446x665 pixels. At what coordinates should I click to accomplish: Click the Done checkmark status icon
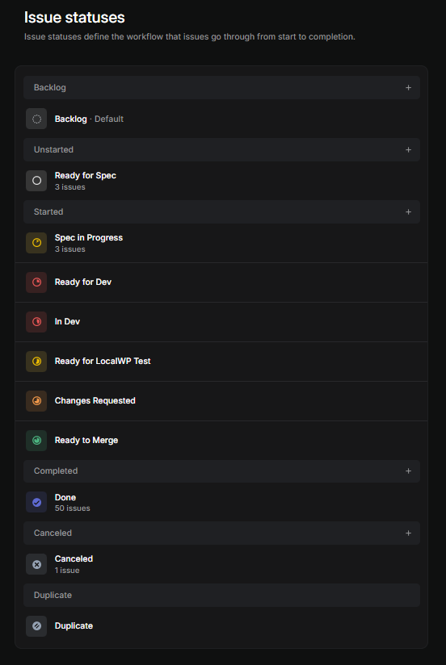point(36,502)
